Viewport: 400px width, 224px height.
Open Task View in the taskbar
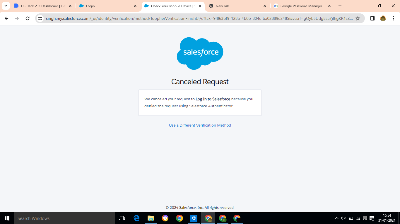[x=122, y=218]
